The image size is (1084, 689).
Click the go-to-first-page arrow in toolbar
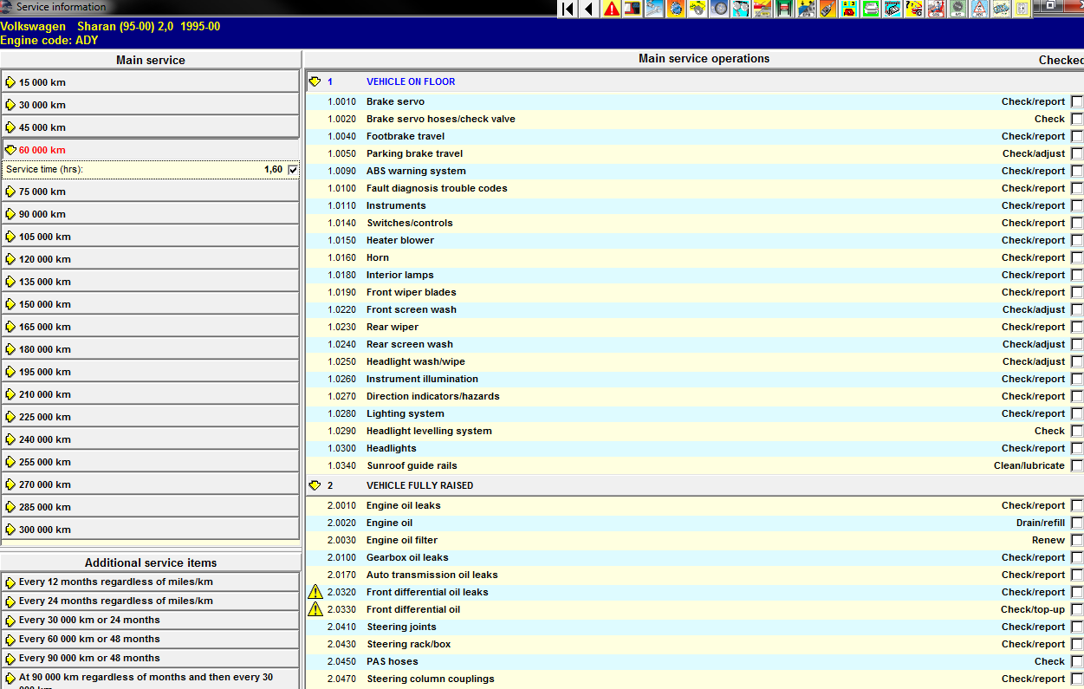568,9
